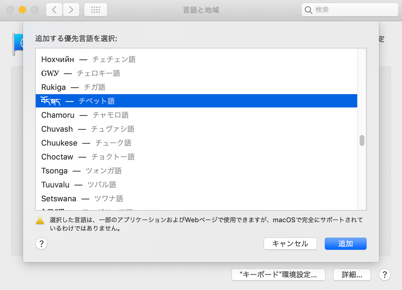Viewport: 402px width, 290px height.
Task: Open the show-all preferences grid
Action: [96, 10]
